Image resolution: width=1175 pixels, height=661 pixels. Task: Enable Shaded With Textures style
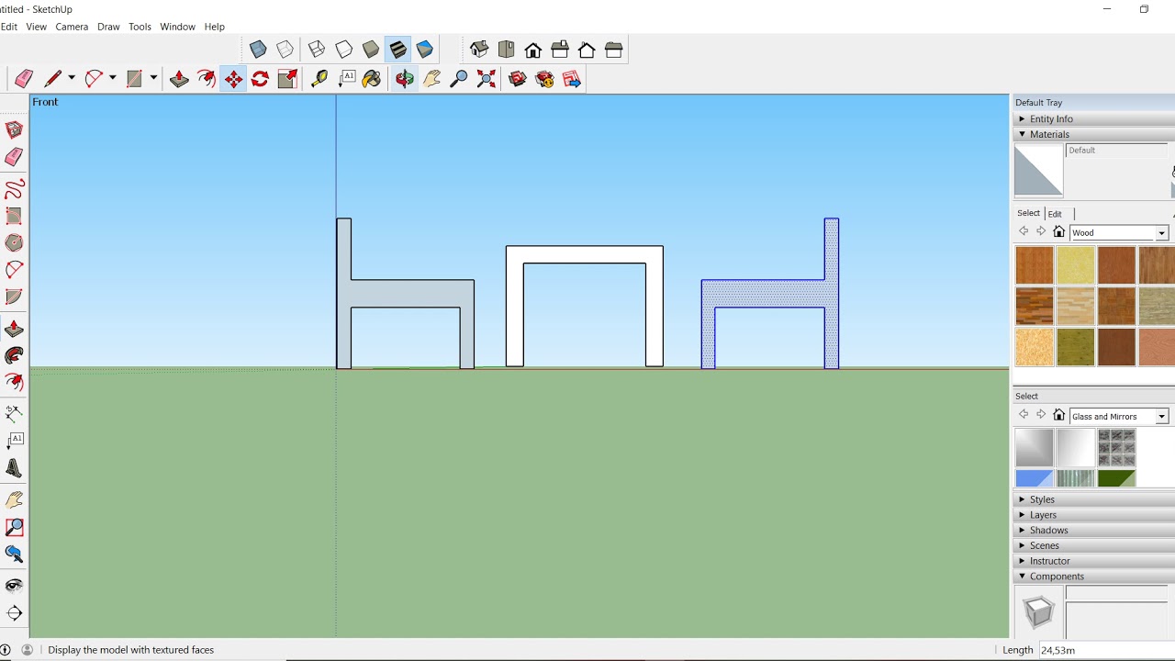click(x=398, y=50)
